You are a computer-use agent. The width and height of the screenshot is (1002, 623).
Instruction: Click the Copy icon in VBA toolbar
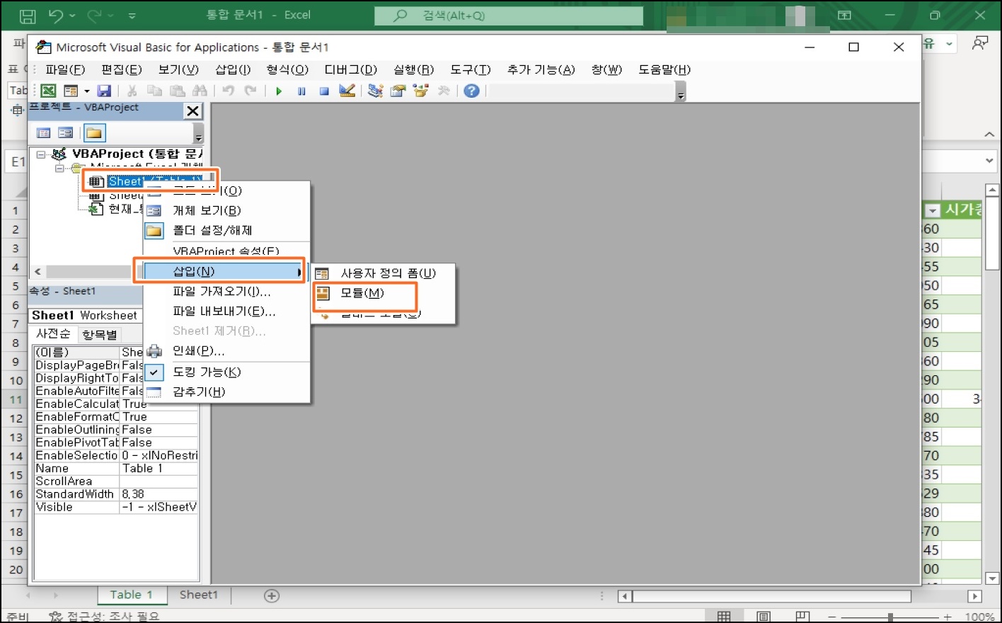coord(154,91)
